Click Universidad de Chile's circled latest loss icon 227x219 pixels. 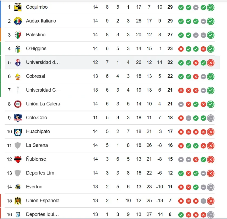point(211,63)
